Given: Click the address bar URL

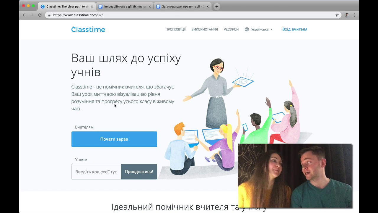Looking at the screenshot, I should (x=78, y=15).
